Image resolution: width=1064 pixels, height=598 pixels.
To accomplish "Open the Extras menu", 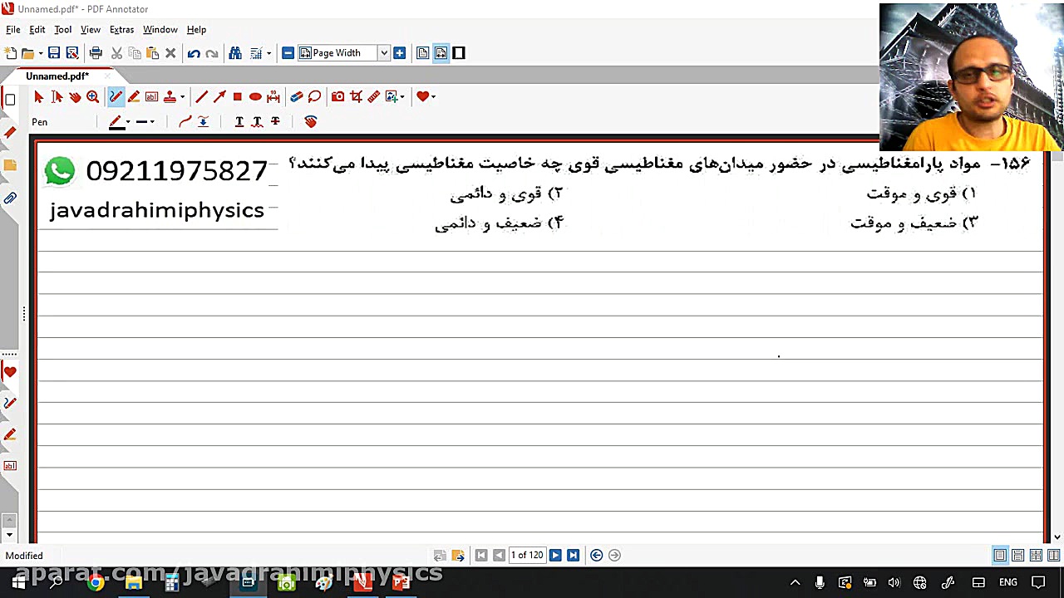I will point(121,29).
